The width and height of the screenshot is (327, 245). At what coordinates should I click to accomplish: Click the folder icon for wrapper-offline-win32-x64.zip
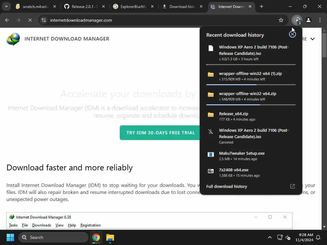(211, 94)
